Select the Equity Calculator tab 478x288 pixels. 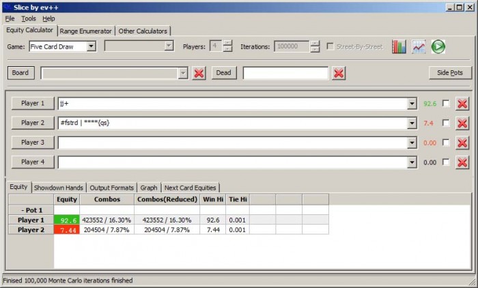click(x=29, y=30)
